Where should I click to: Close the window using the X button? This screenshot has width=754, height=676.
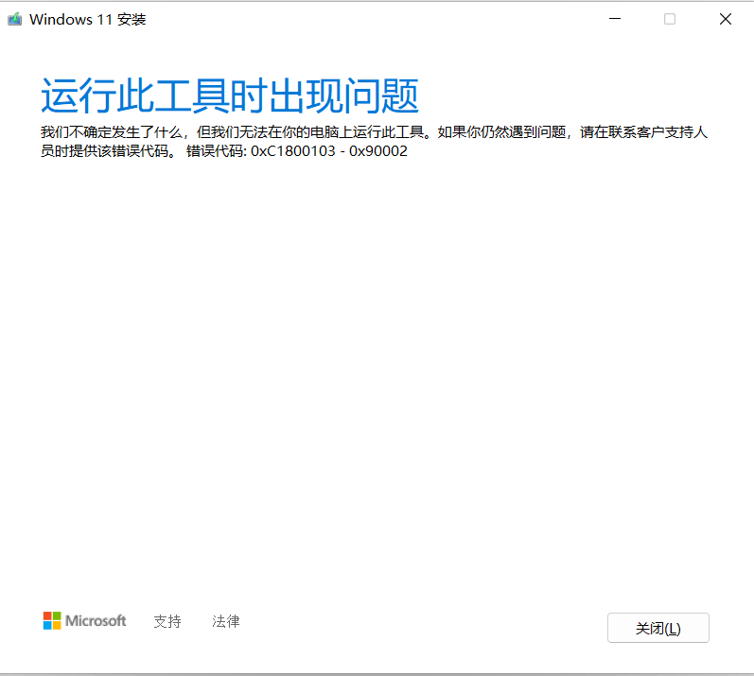tap(726, 19)
